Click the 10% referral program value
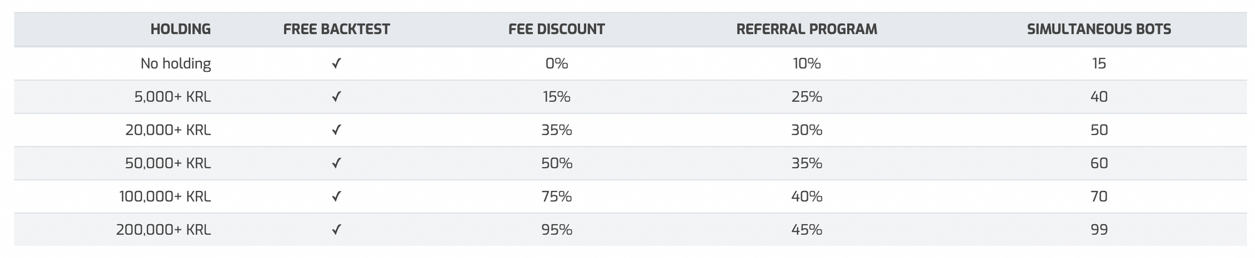The height and width of the screenshot is (258, 1255). (x=807, y=63)
